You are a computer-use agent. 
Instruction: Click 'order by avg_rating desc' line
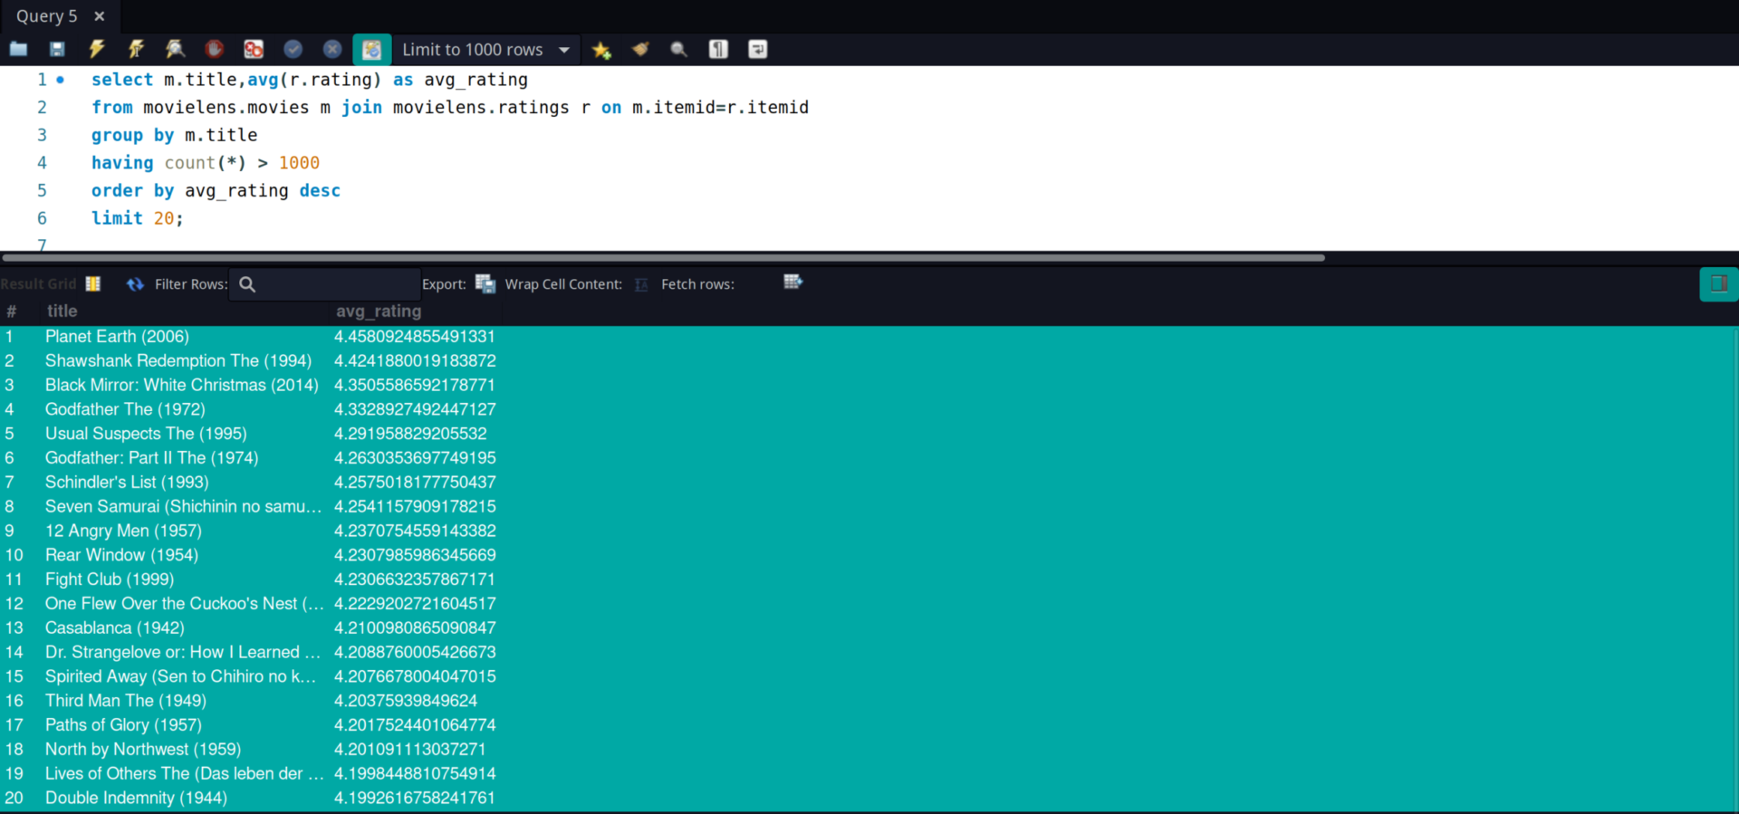(216, 191)
